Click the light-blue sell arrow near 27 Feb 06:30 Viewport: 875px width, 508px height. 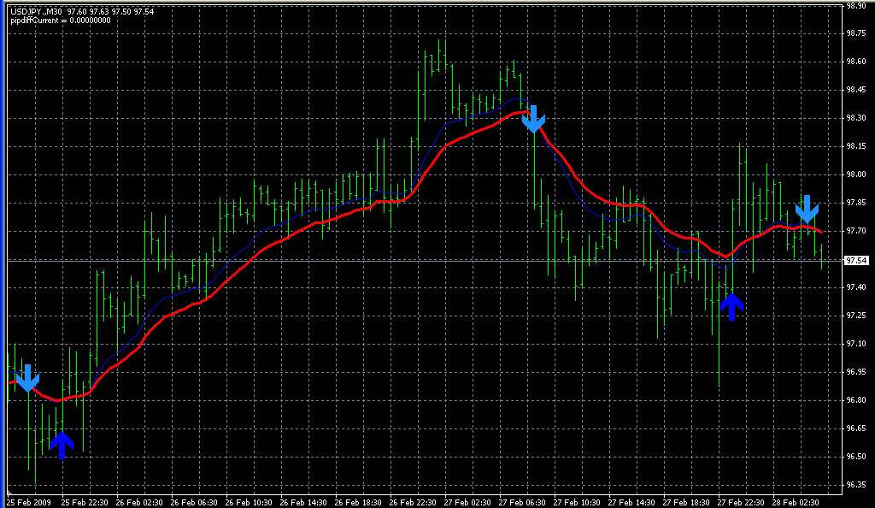[x=533, y=119]
